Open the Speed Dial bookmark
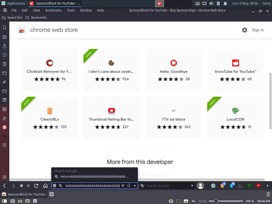This screenshot has height=204, width=272. [x=12, y=18]
